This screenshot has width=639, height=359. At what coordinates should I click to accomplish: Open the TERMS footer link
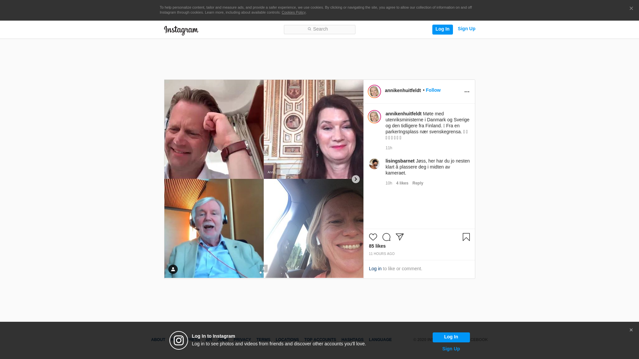(x=263, y=340)
